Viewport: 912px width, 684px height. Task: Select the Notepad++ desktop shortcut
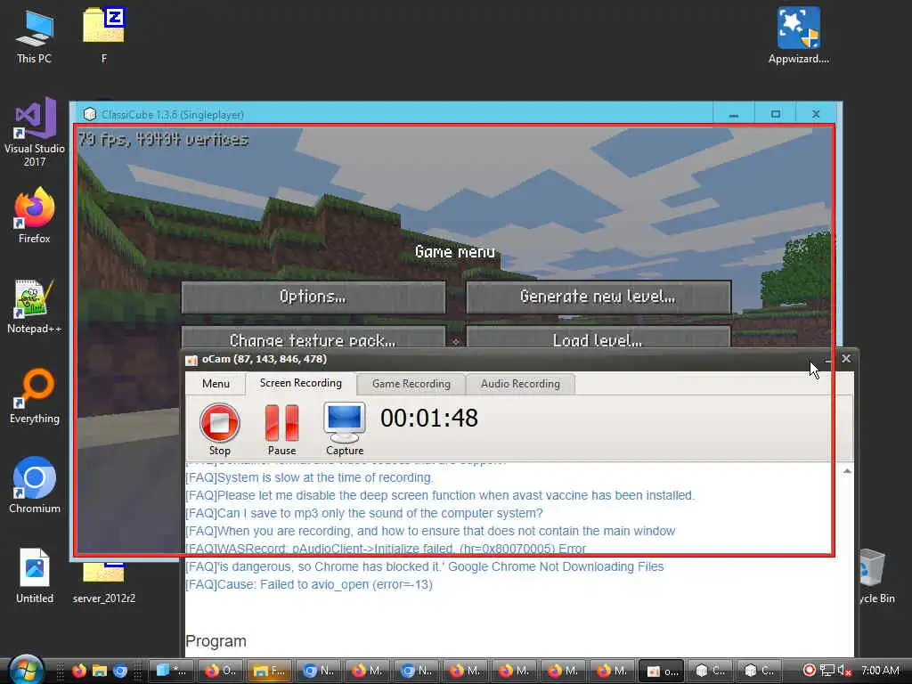35,306
